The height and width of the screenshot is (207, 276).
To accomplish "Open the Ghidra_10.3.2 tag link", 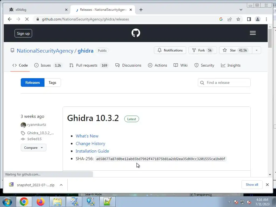I will 40,133.
